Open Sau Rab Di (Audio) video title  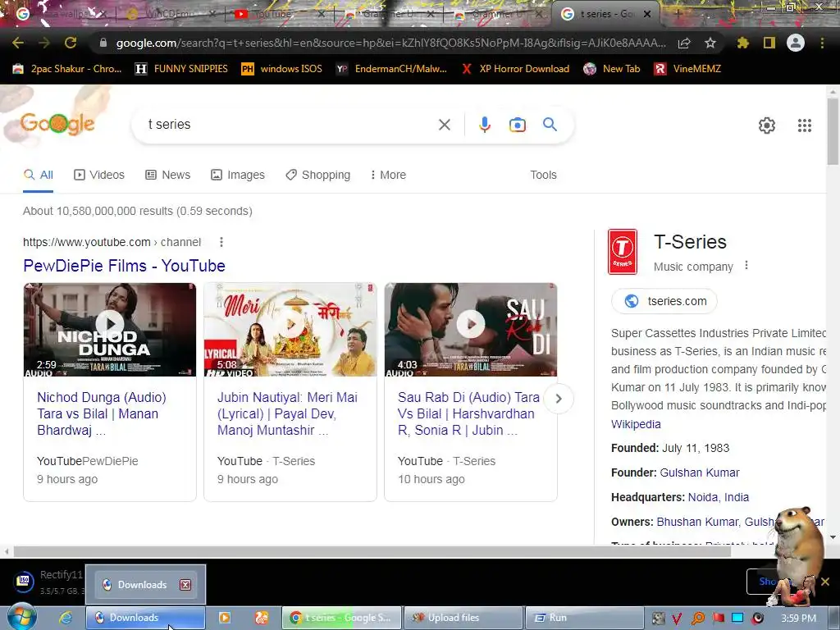[468, 413]
